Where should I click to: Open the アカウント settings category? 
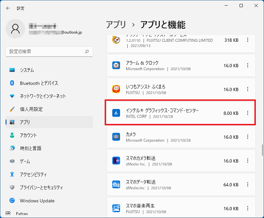tap(49, 135)
